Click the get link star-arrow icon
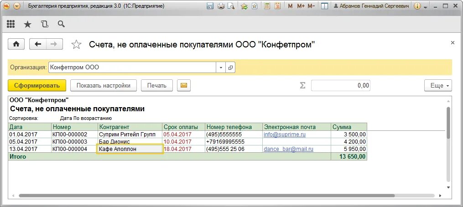Image resolution: width=463 pixels, height=207 pixels. click(x=244, y=6)
